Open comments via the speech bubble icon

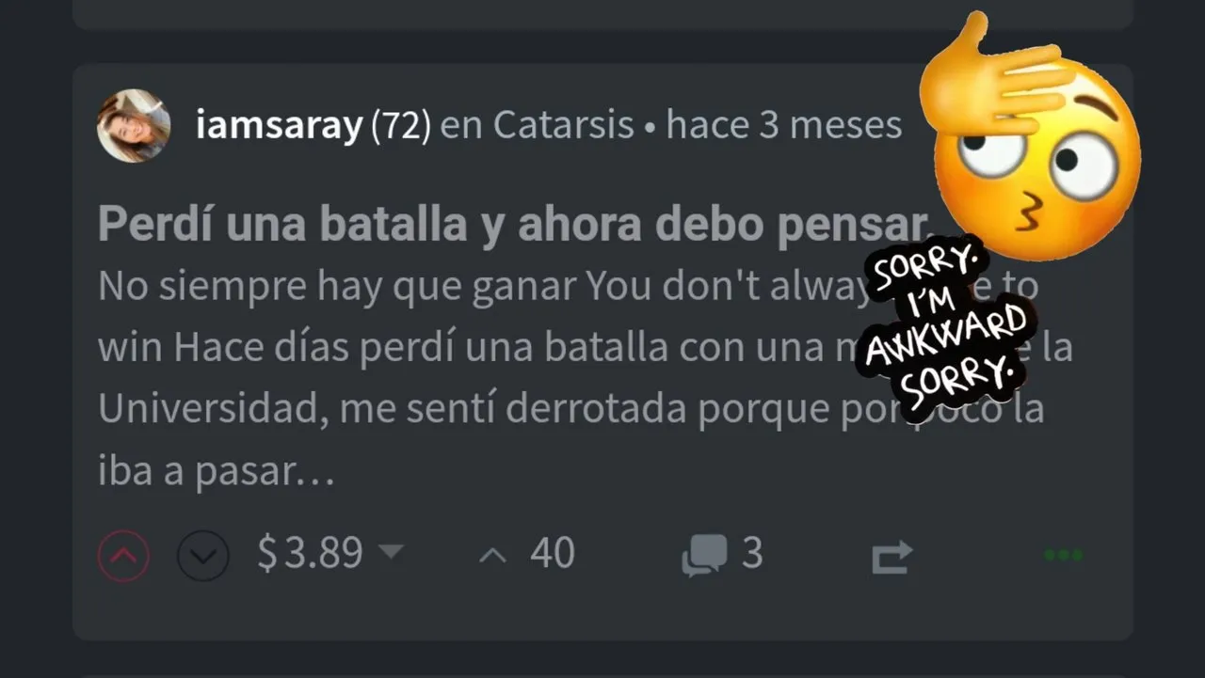pyautogui.click(x=705, y=555)
